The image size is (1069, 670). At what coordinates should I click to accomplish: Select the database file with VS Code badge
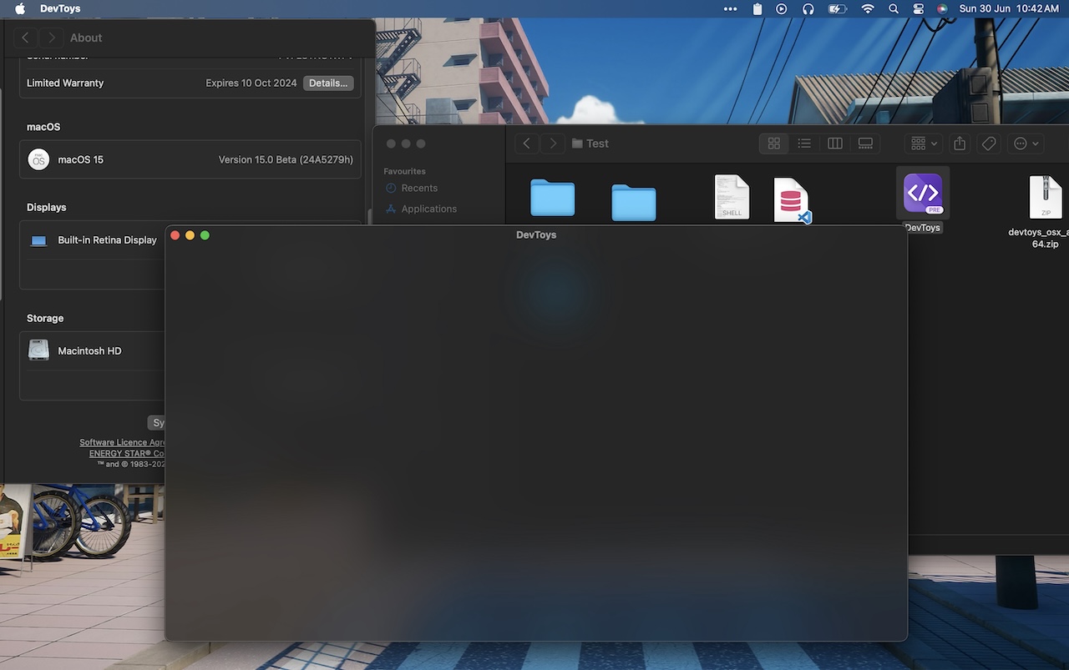click(792, 200)
